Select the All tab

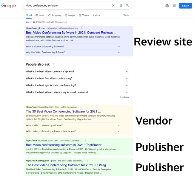pos(29,15)
